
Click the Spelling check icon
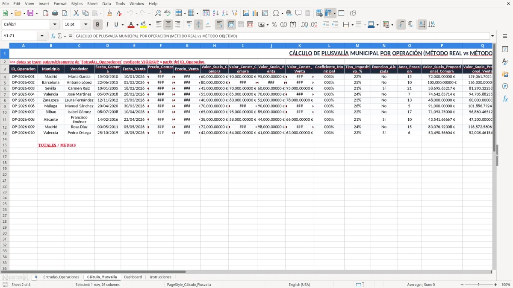point(168,13)
